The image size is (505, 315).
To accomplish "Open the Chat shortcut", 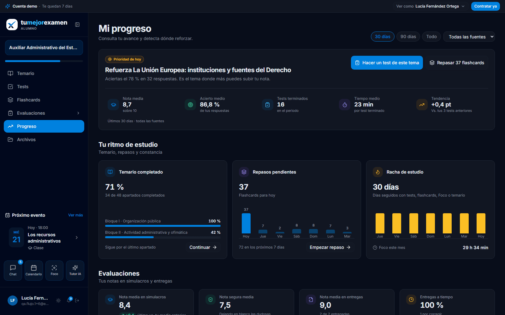I will [13, 270].
